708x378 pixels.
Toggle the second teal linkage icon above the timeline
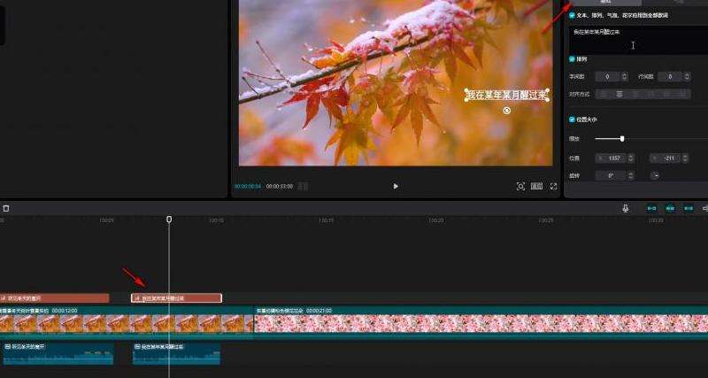[670, 208]
